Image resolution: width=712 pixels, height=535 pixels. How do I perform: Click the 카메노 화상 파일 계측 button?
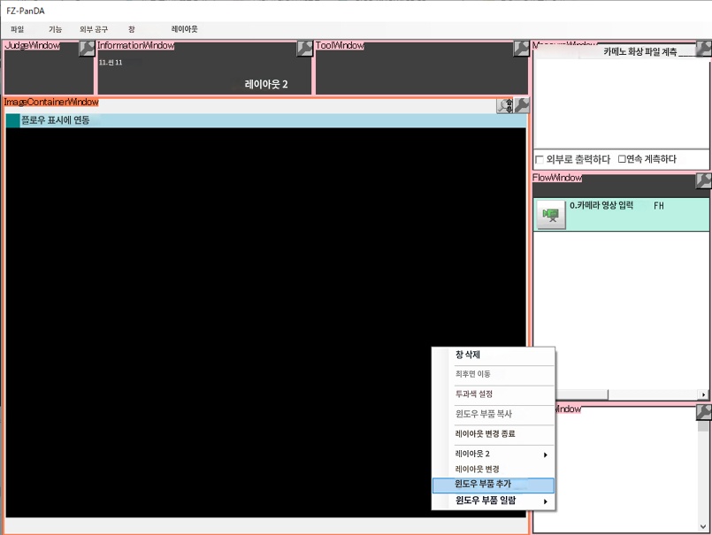(640, 52)
